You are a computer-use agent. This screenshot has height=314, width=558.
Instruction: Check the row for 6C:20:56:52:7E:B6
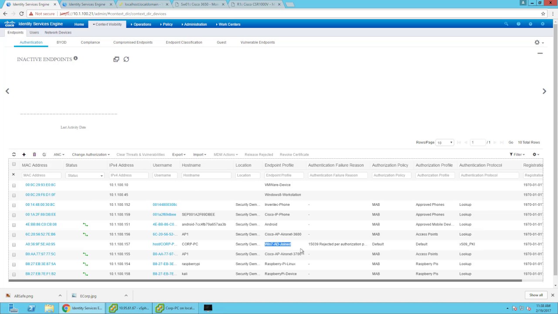coord(14,235)
